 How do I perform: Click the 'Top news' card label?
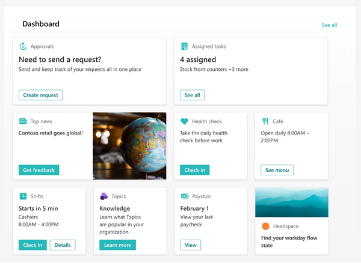[42, 121]
